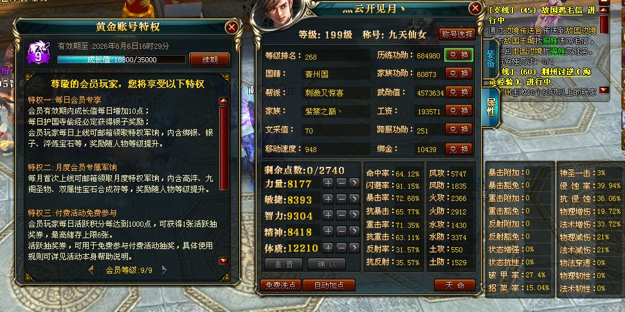Switch to the 装备 side tab
This screenshot has width=625, height=312.
(x=490, y=58)
